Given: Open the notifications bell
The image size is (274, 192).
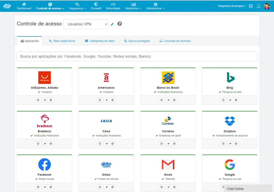Looking at the screenshot, I should tap(259, 6).
